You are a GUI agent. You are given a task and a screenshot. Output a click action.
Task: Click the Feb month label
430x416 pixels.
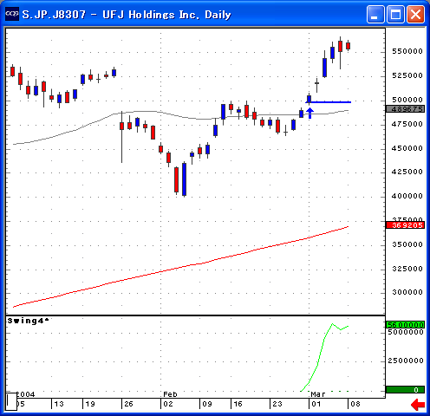tap(170, 394)
